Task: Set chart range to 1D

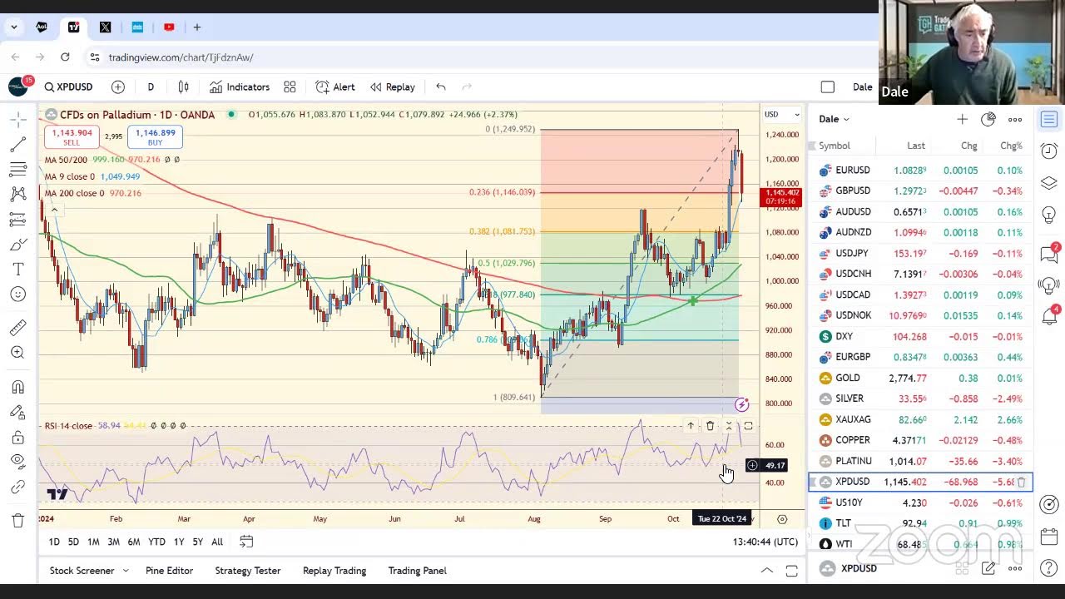Action: 54,542
